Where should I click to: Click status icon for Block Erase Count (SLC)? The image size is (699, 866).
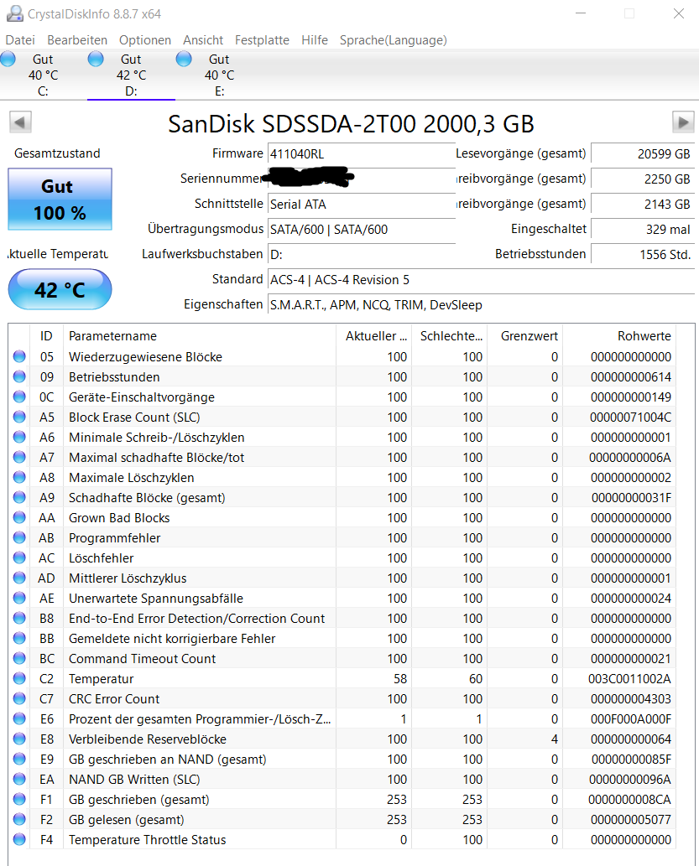[19, 417]
